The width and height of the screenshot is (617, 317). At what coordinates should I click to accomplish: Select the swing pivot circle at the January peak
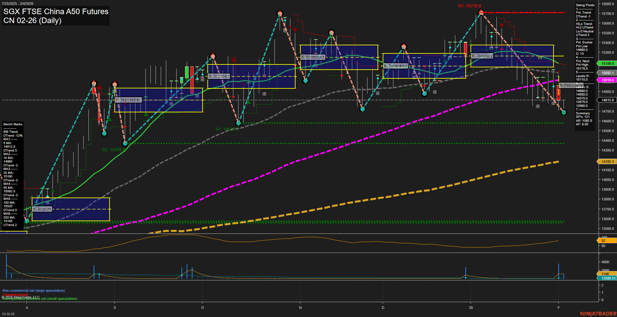(x=481, y=12)
